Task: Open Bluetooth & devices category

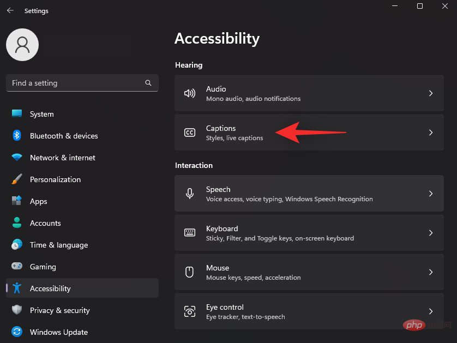Action: [x=82, y=136]
